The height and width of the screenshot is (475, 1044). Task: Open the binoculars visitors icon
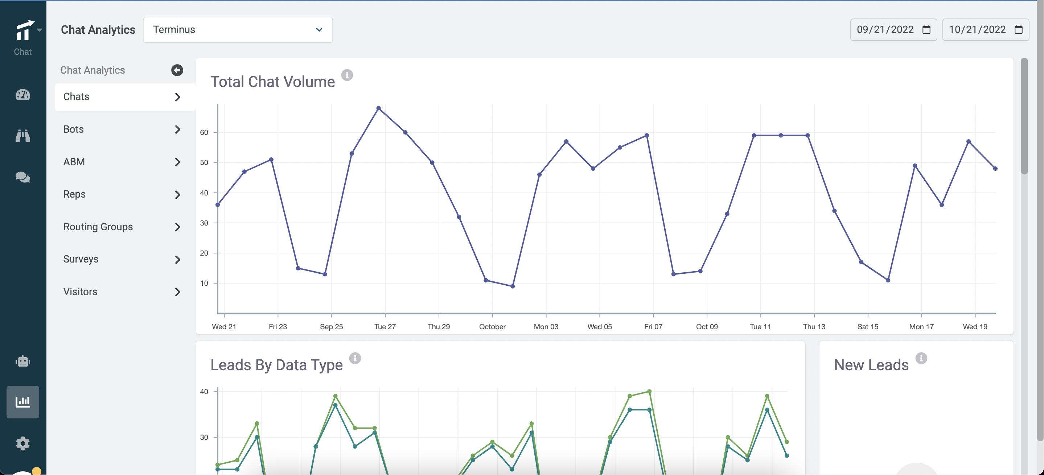click(x=23, y=136)
